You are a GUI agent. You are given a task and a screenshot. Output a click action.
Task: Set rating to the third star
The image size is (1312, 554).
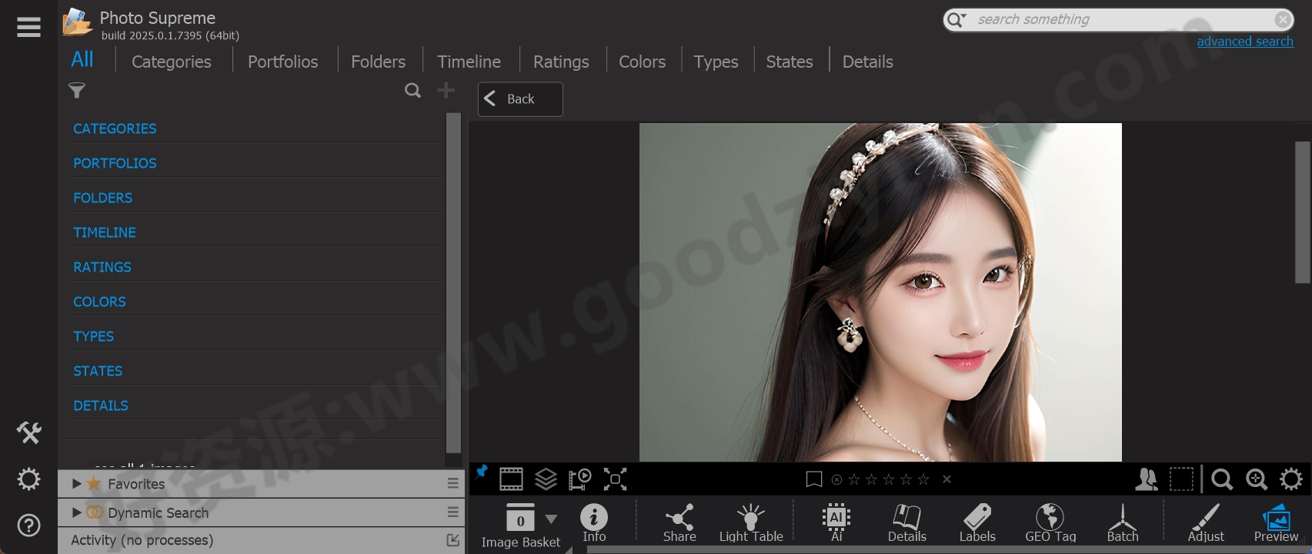(889, 479)
